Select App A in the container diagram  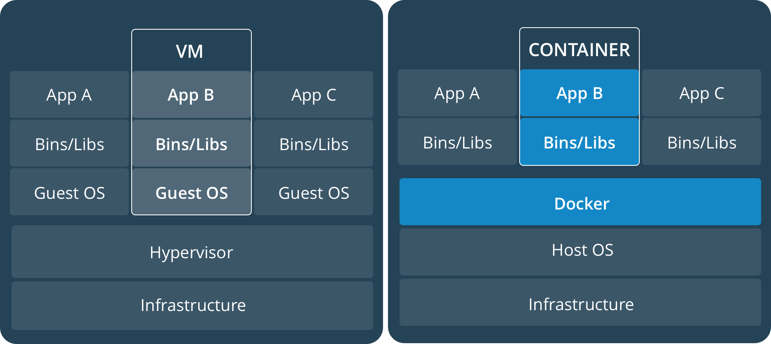click(x=457, y=93)
